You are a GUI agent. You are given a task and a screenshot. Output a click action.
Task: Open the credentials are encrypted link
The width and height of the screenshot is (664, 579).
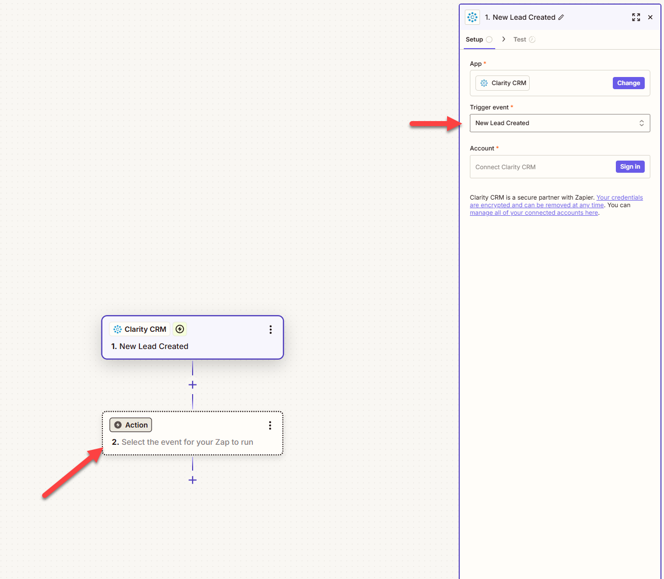[x=557, y=201]
